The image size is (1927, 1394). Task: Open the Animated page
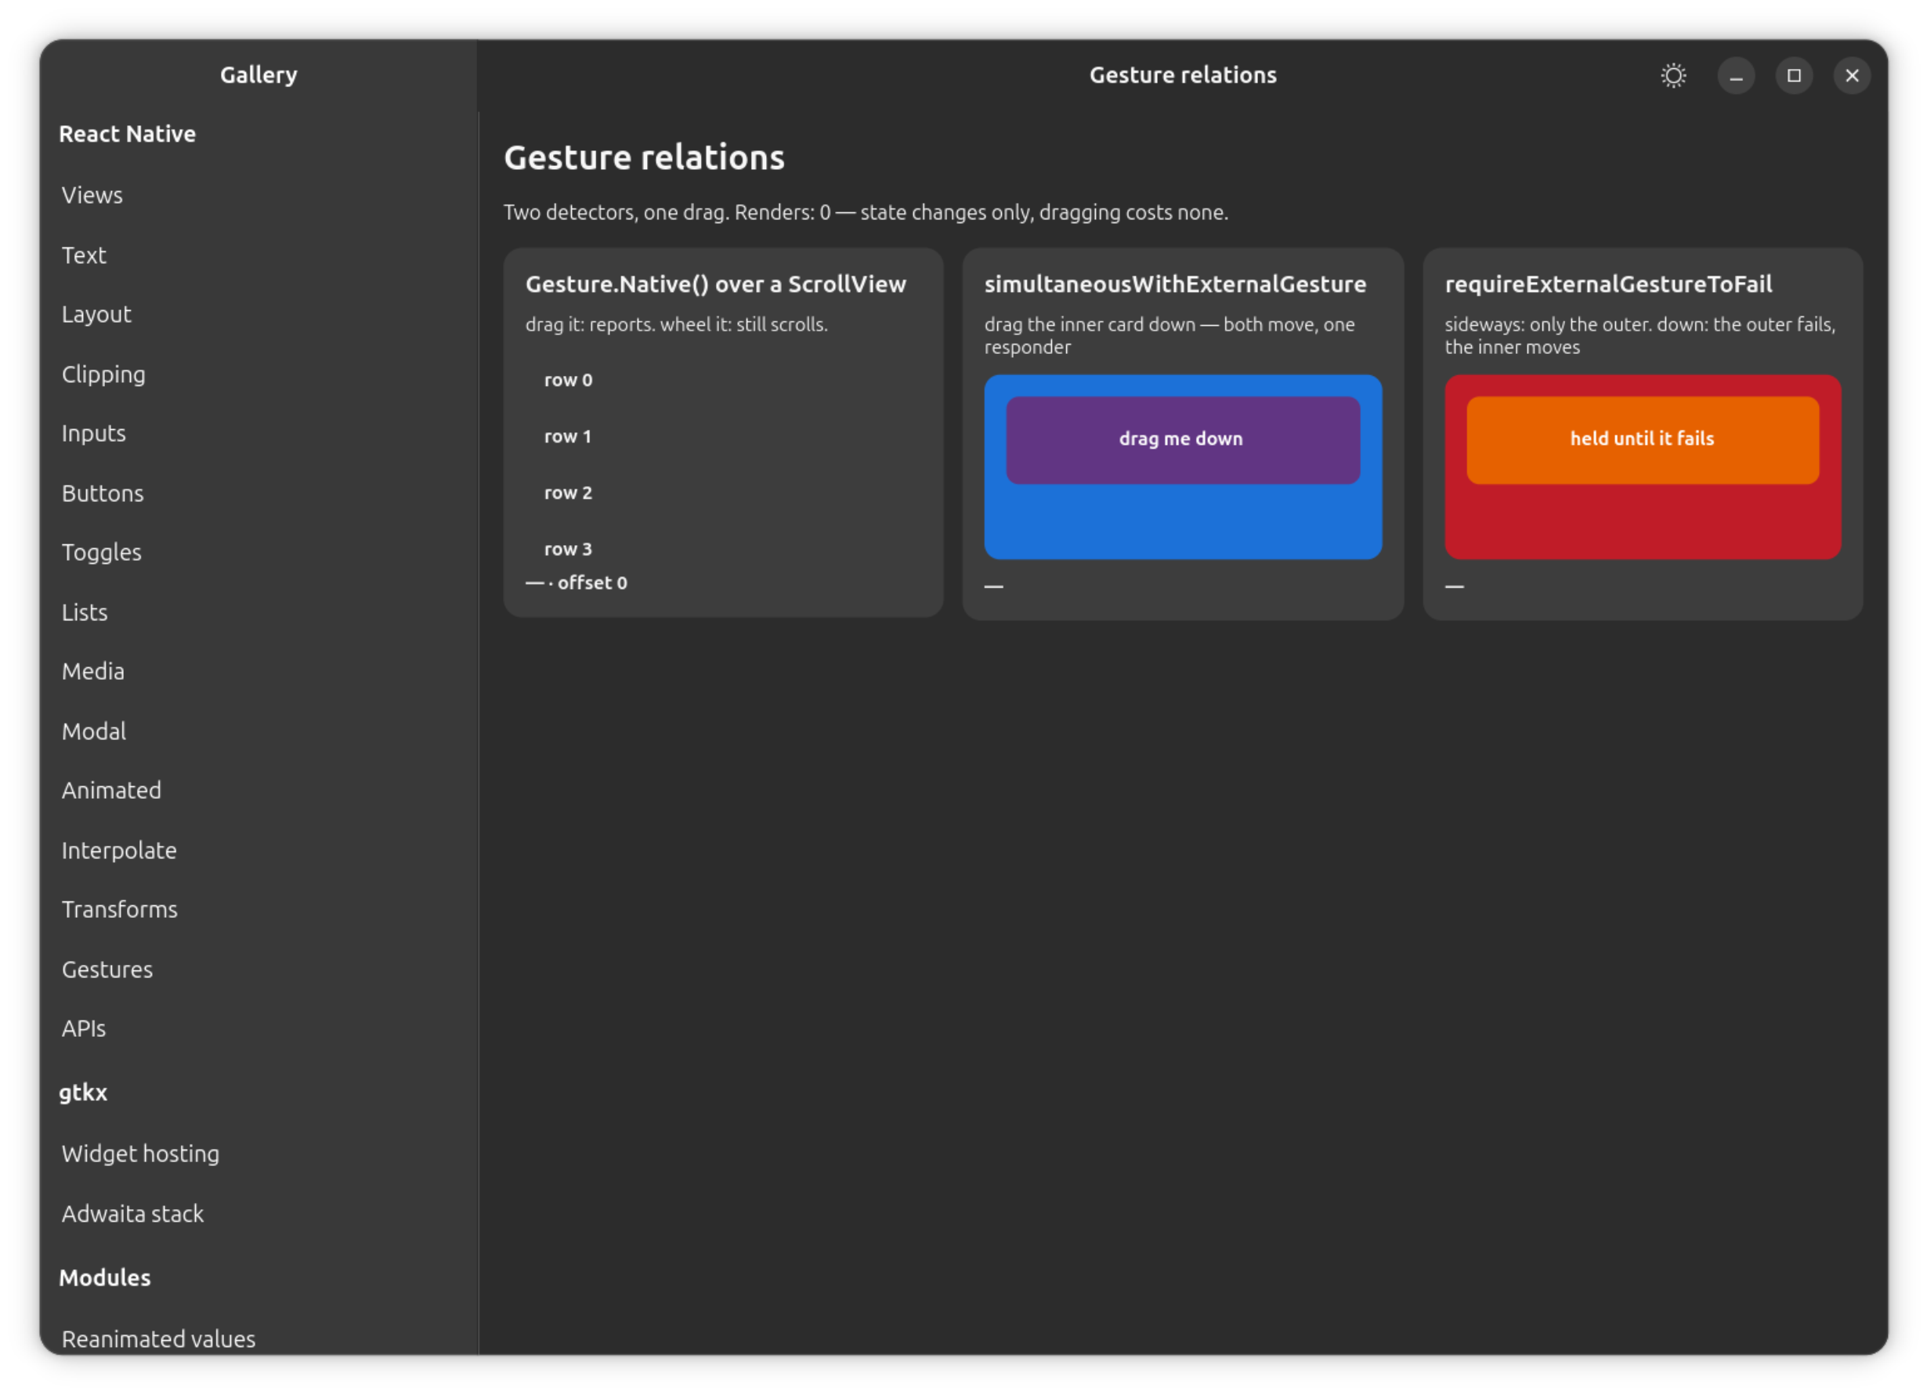click(x=258, y=790)
